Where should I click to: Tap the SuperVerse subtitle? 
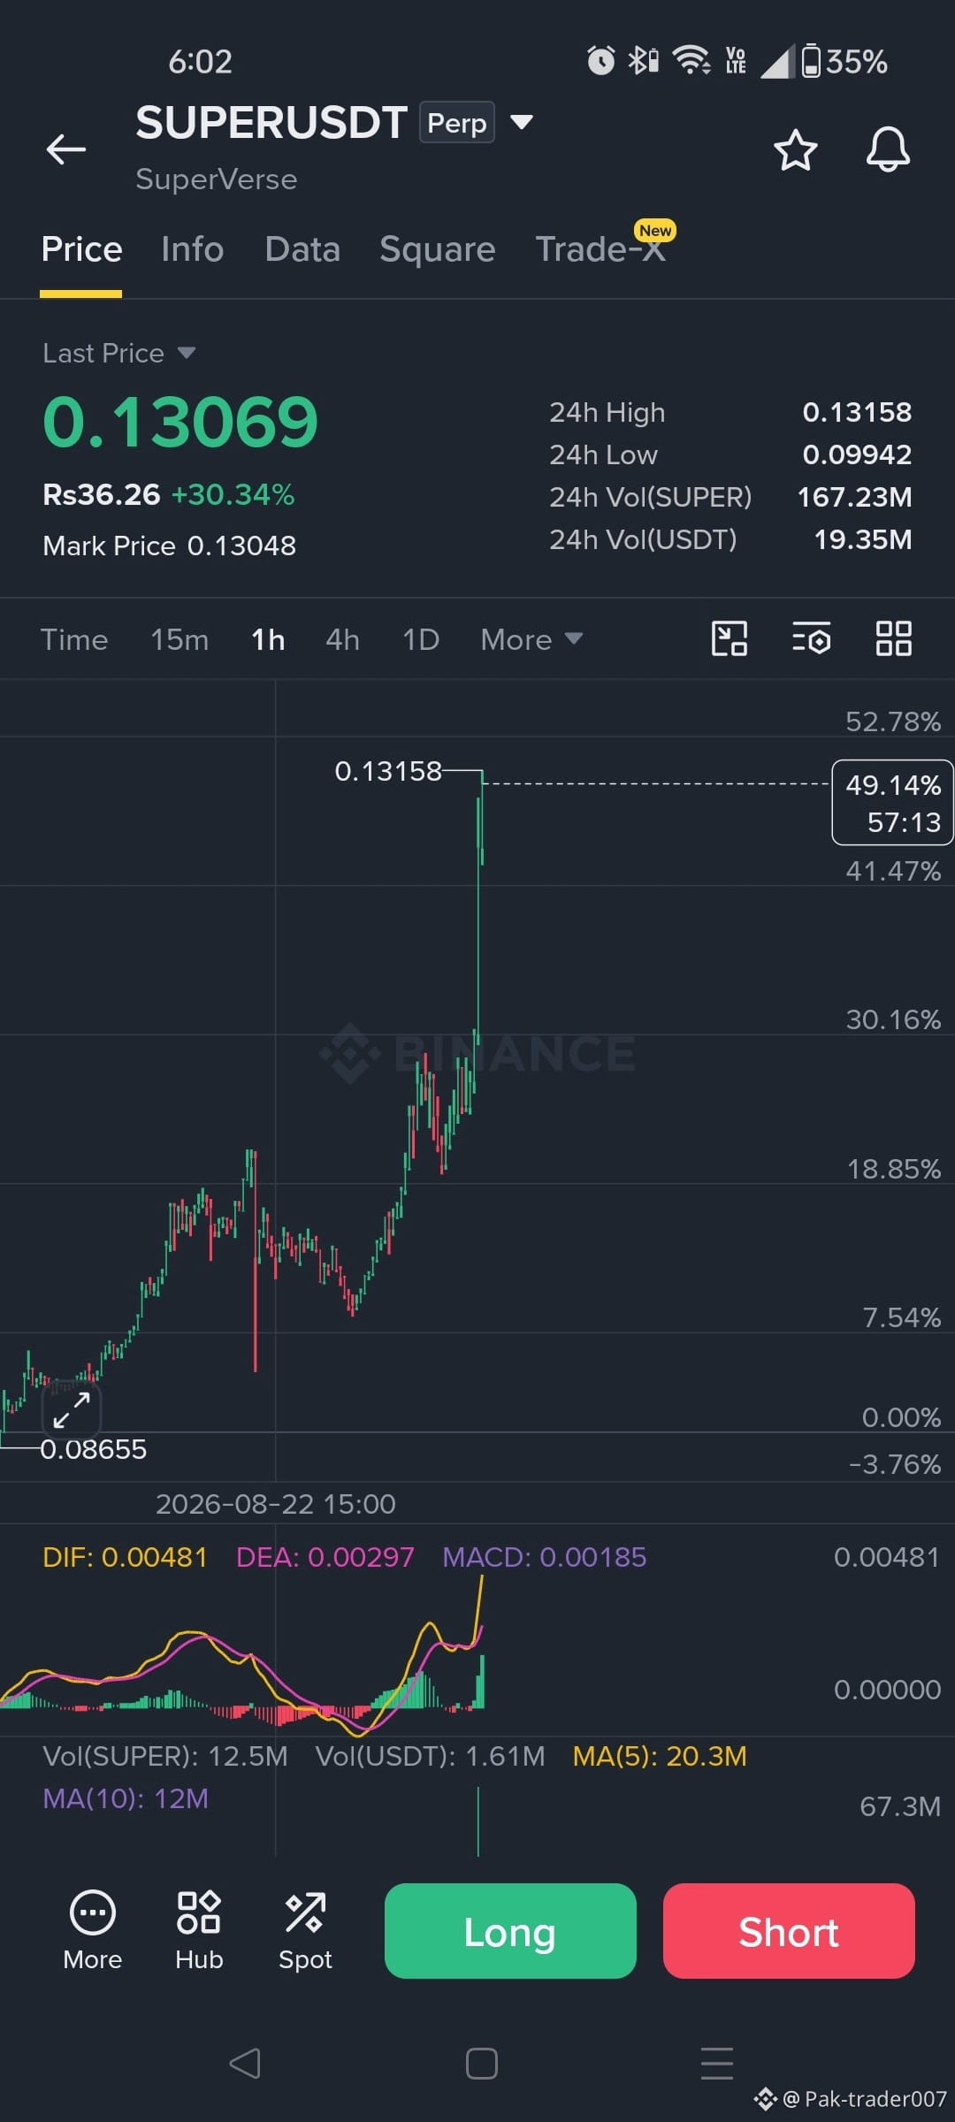click(217, 179)
